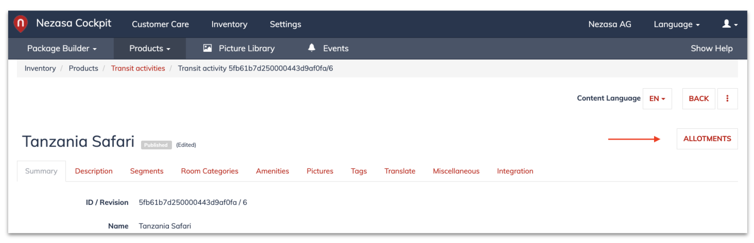Click the Tanzania Safari heading

click(78, 142)
